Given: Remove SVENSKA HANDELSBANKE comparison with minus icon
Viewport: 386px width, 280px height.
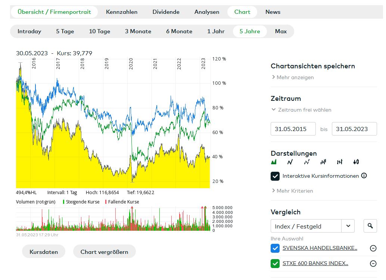Looking at the screenshot, I should (373, 248).
